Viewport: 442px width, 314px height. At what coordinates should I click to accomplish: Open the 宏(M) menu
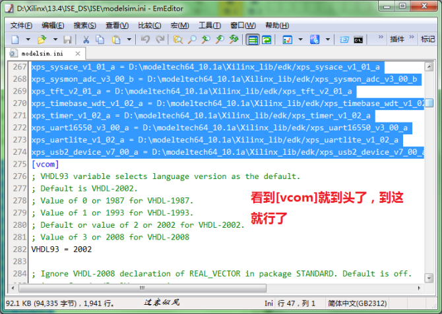[179, 26]
